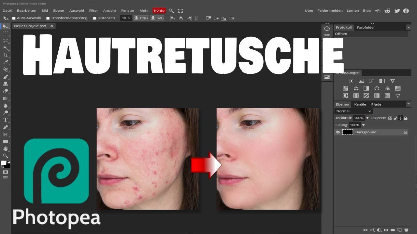Open the 1x export scale dropdown
The width and height of the screenshot is (417, 234).
pyautogui.click(x=126, y=18)
